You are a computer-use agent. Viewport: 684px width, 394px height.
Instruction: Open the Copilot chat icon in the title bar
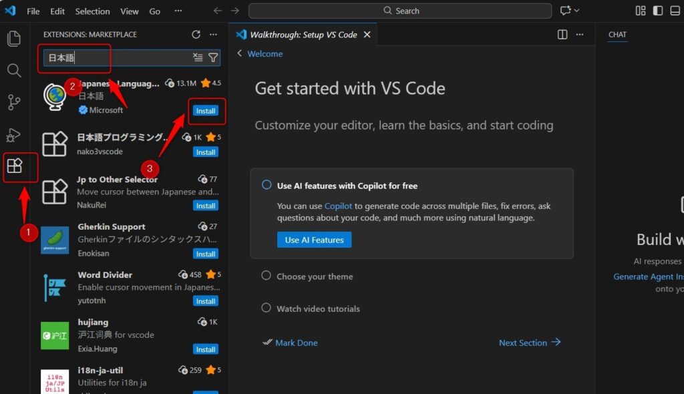pyautogui.click(x=564, y=10)
